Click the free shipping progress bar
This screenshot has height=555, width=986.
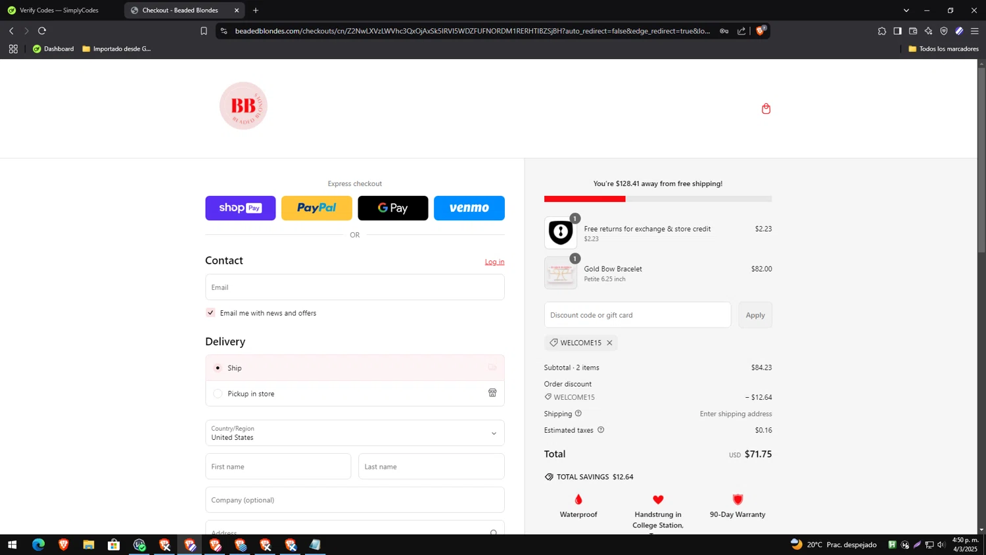pos(658,199)
